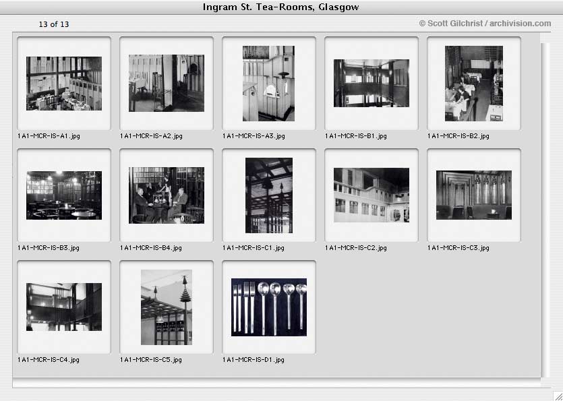The width and height of the screenshot is (563, 401).
Task: Open thumbnail 1A1-MCR-IS-B4.jpg seated men
Action: pos(167,195)
